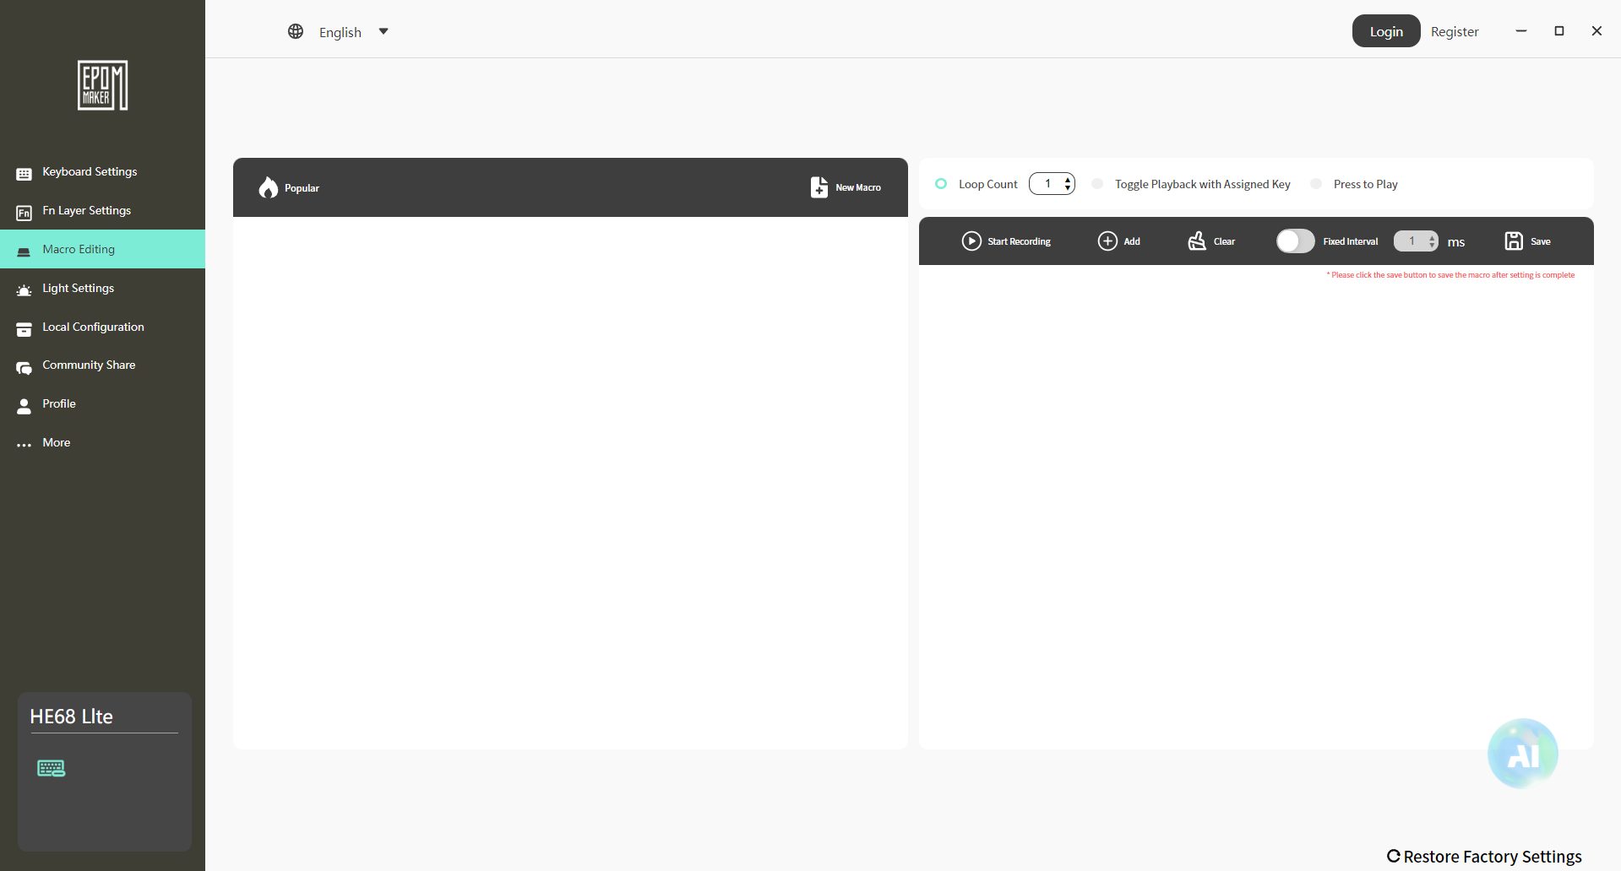This screenshot has width=1621, height=871.
Task: Click the Macro Editing icon
Action: (24, 252)
